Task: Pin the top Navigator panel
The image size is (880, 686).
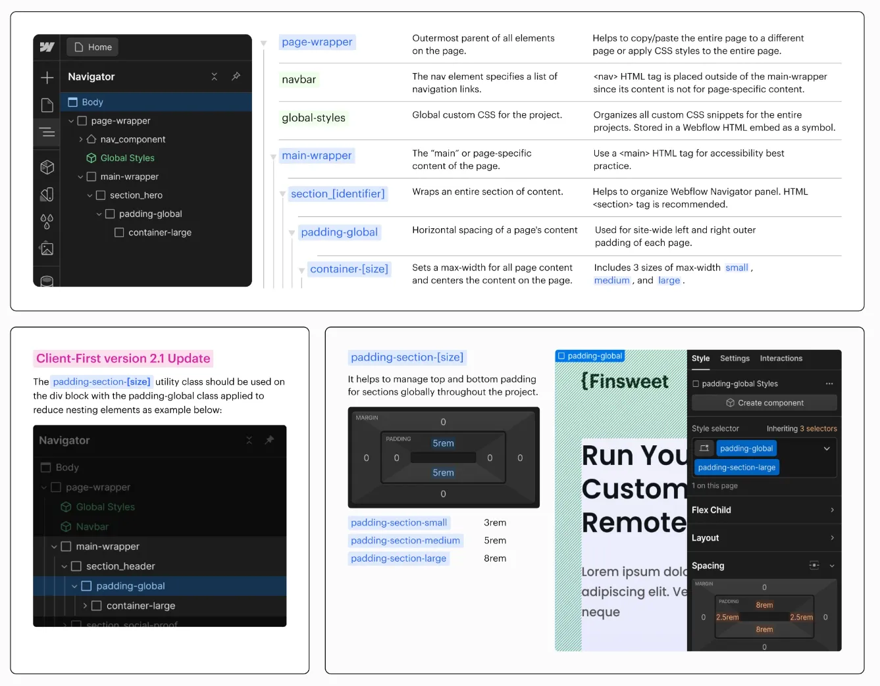Action: [x=236, y=76]
